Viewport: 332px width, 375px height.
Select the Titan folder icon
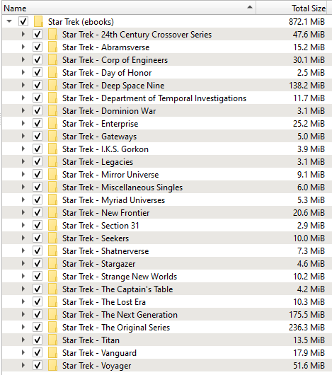coord(52,340)
